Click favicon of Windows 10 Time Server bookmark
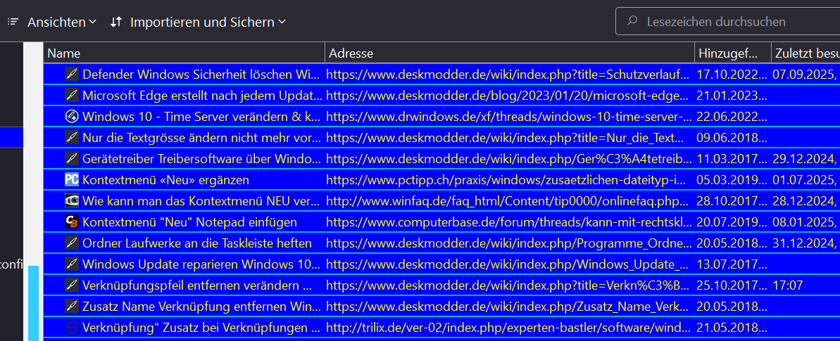 click(72, 116)
